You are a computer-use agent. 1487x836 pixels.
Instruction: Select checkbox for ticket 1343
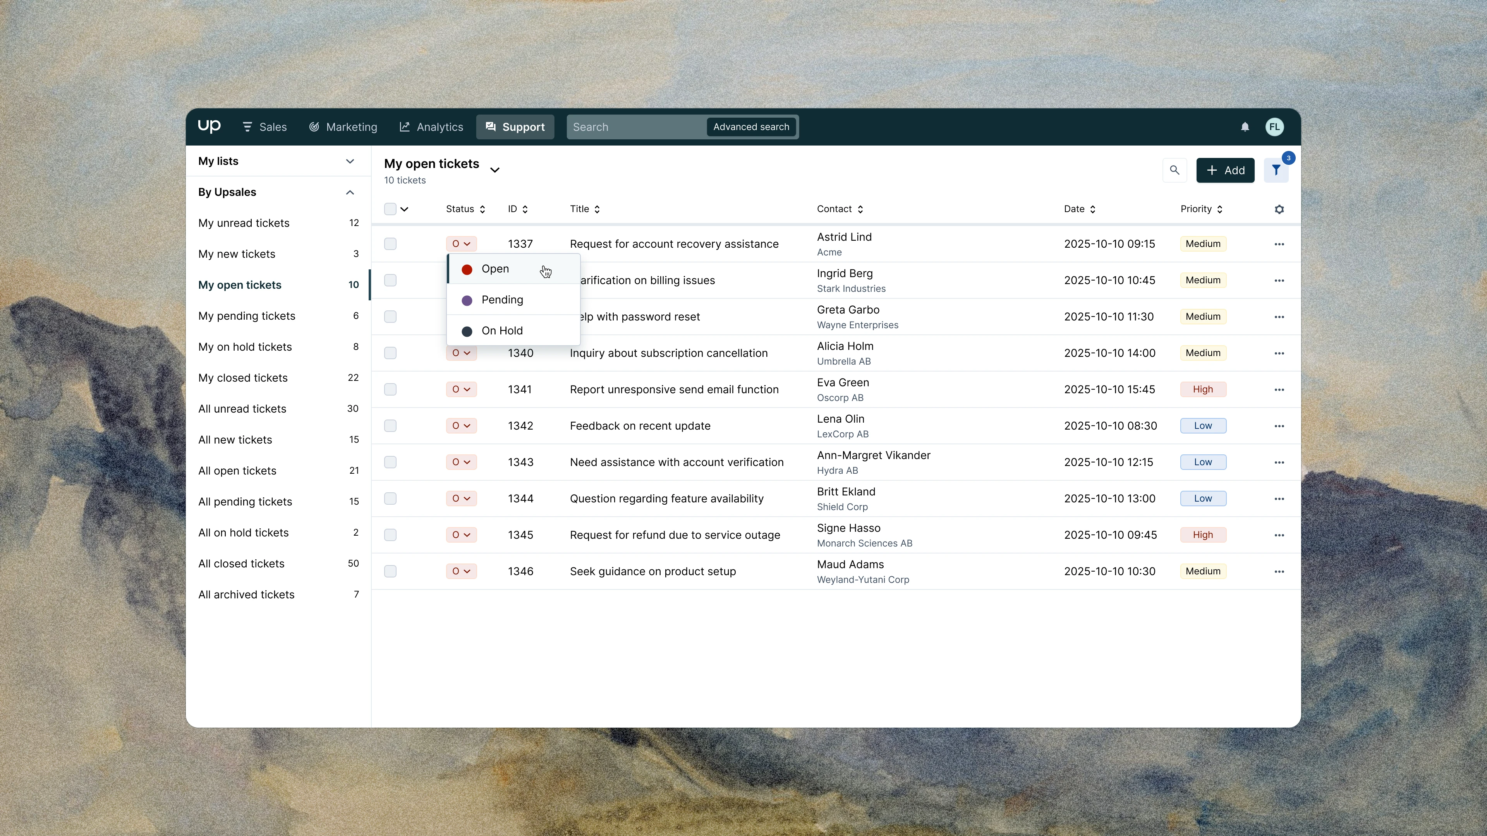coord(390,462)
